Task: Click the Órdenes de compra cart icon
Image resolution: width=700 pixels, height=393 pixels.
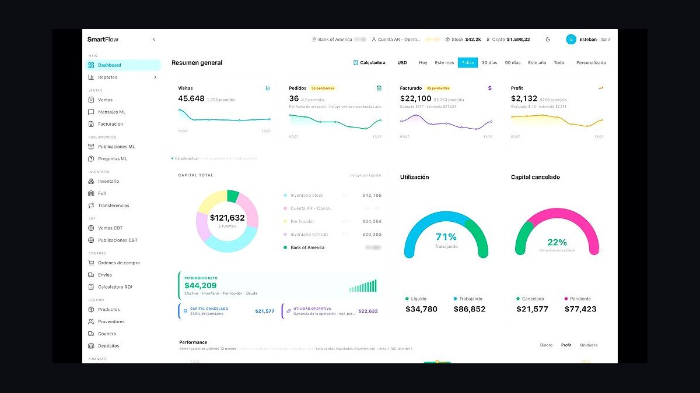Action: [91, 263]
